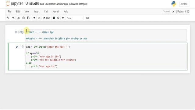The width and height of the screenshot is (195, 110).
Task: Copy selected cells icon
Action: tap(23, 18)
